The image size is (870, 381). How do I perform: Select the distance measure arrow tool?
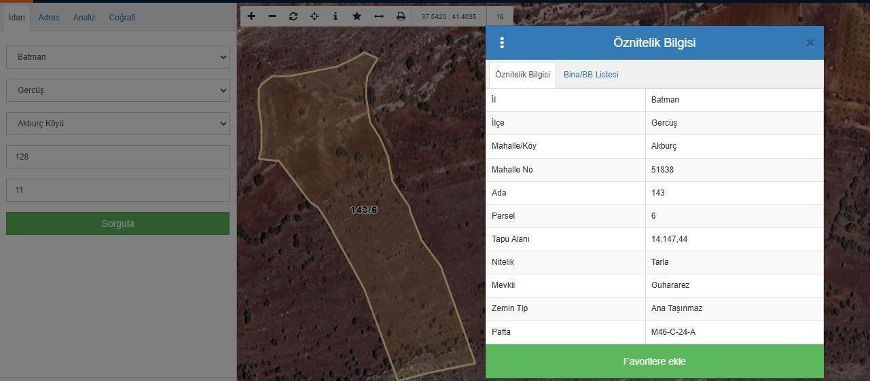[379, 16]
